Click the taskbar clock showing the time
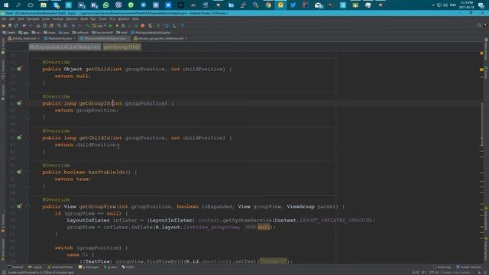 click(x=466, y=5)
